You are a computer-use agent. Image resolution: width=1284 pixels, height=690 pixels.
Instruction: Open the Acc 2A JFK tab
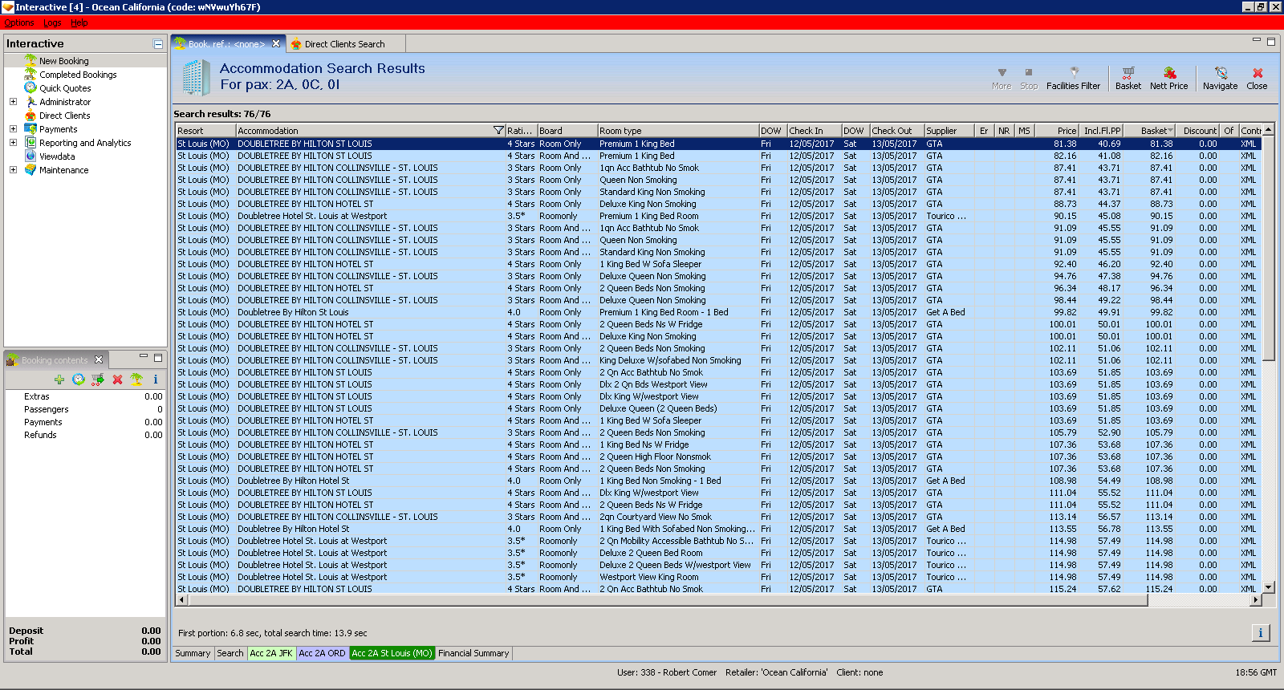click(x=271, y=653)
